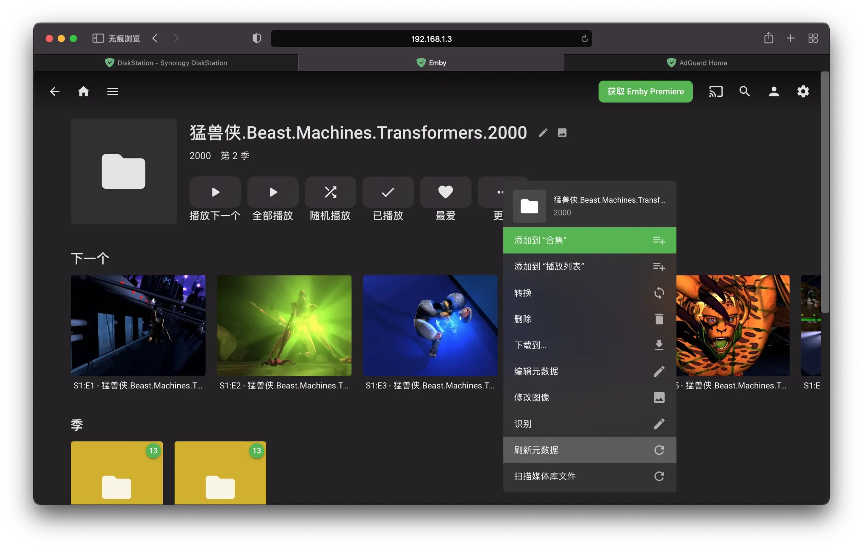Open S1:E3 blue episode thumbnail
Image resolution: width=863 pixels, height=549 pixels.
(430, 326)
